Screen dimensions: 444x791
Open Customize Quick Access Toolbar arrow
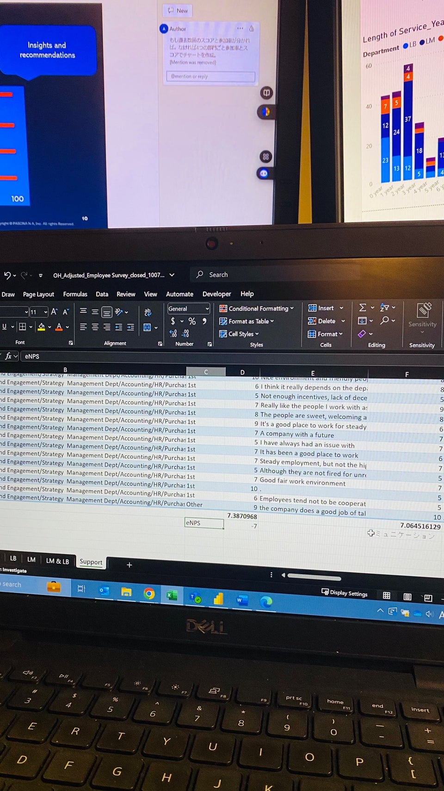click(41, 275)
